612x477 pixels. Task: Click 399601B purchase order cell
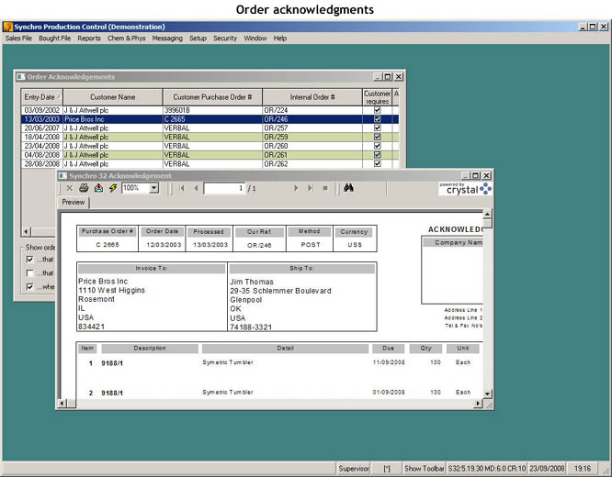click(212, 110)
